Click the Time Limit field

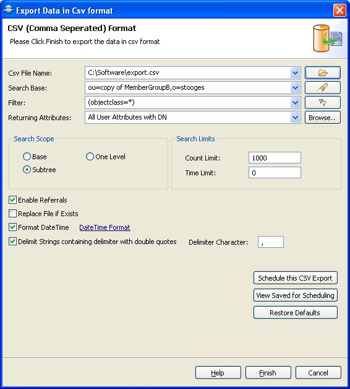tap(275, 173)
